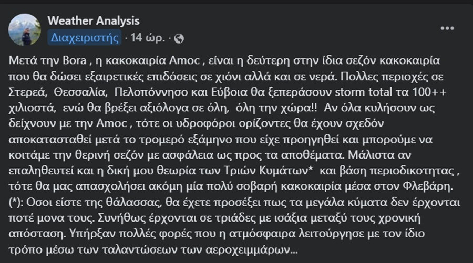The height and width of the screenshot is (263, 473).
Task: Click the Διαχειριστής admin badge
Action: coord(85,38)
